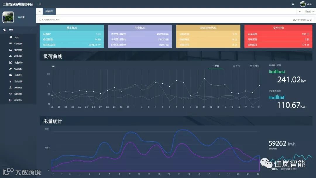Image resolution: width=316 pixels, height=178 pixels.
Task: Open 电流分析 plug icon in sidebar
Action: click(11, 69)
